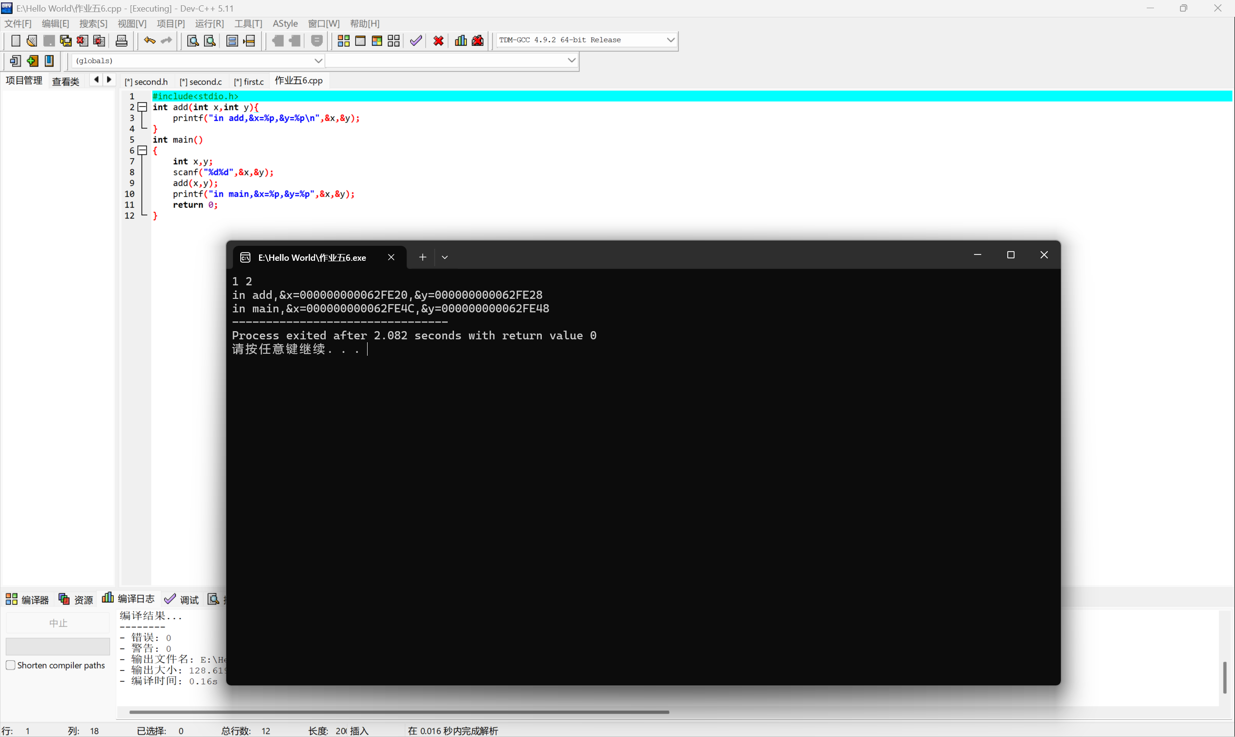This screenshot has width=1235, height=737.
Task: Click the New file toolbar icon
Action: coord(15,40)
